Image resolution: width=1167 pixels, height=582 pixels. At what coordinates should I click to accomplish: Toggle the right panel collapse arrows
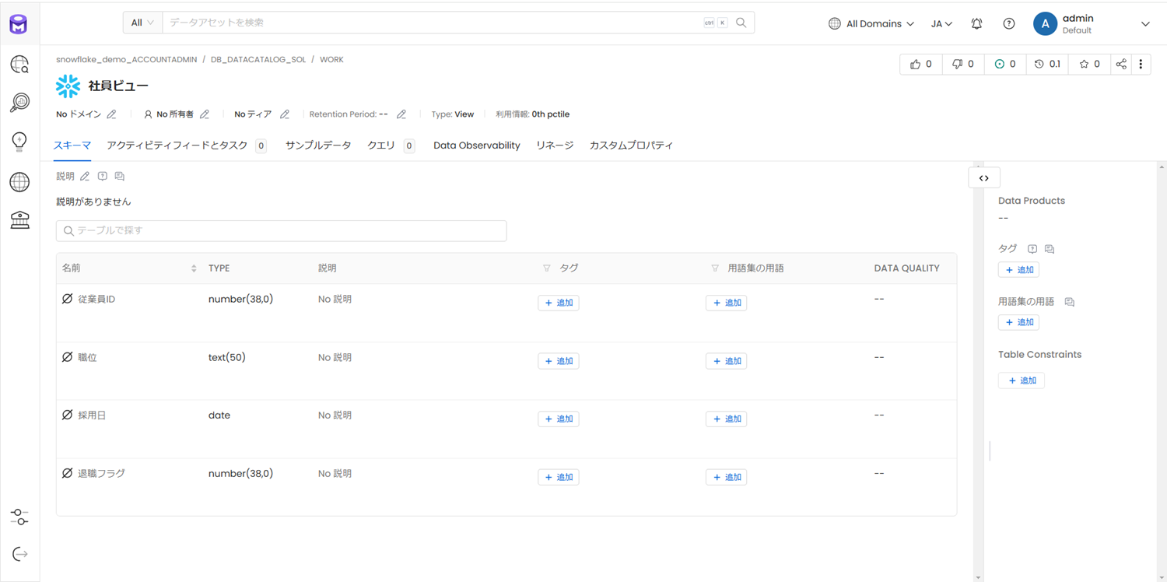[984, 178]
